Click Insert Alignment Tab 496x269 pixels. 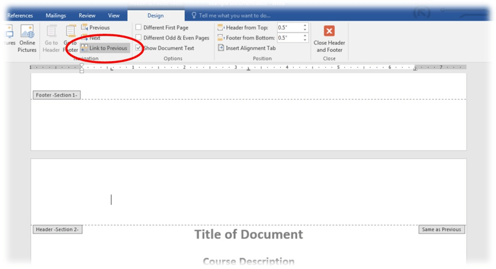(246, 48)
